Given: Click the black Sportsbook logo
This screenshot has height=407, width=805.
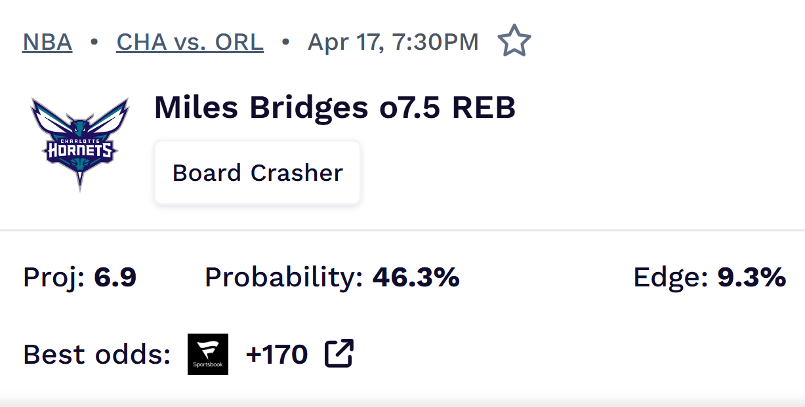Looking at the screenshot, I should tap(208, 354).
